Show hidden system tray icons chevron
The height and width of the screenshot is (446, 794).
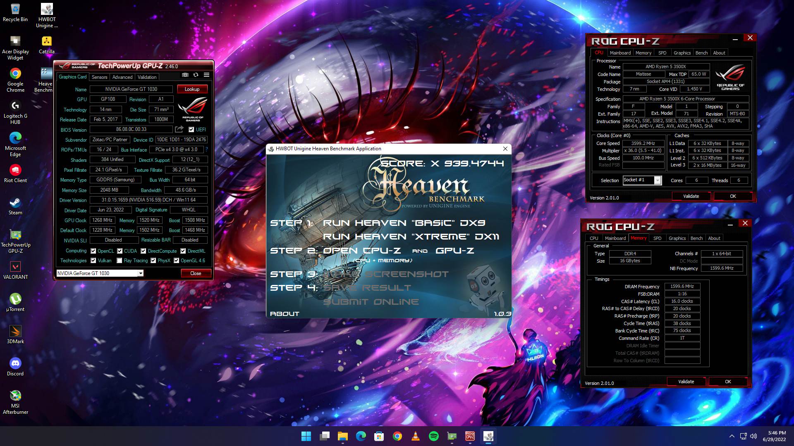pyautogui.click(x=732, y=436)
